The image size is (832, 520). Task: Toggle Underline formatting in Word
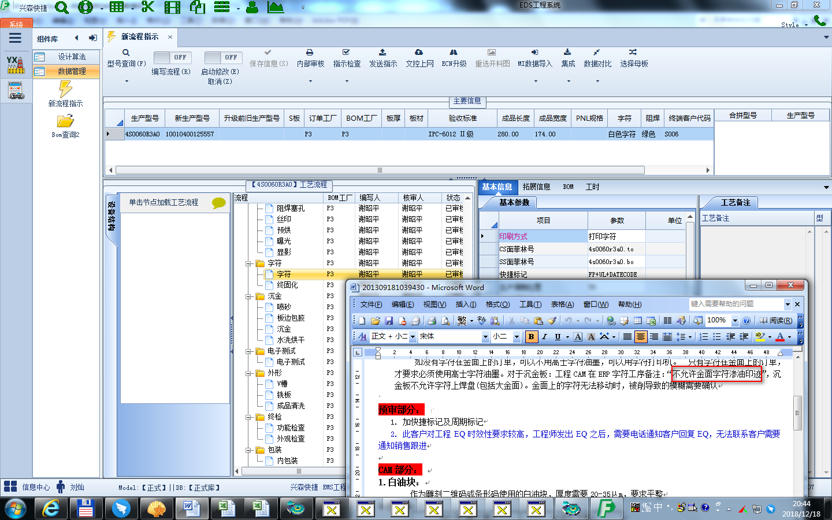558,336
